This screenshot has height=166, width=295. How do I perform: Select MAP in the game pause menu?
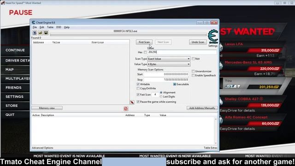point(9,70)
